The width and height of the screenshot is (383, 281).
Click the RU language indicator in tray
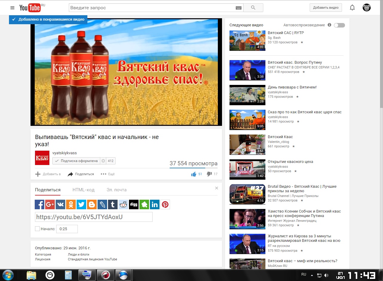pos(304,274)
